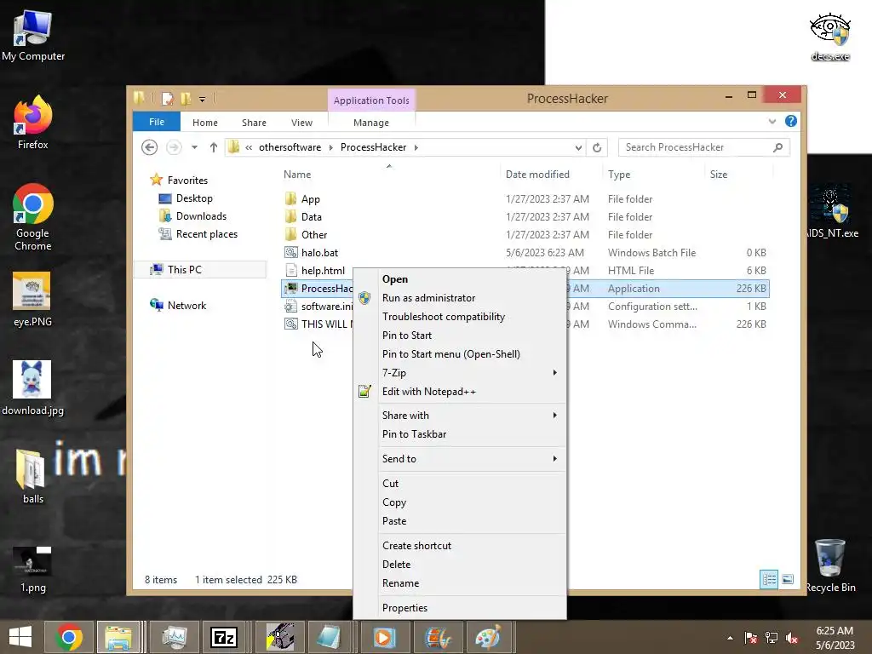Select 1.png desktop file
Image resolution: width=872 pixels, height=654 pixels.
32,568
